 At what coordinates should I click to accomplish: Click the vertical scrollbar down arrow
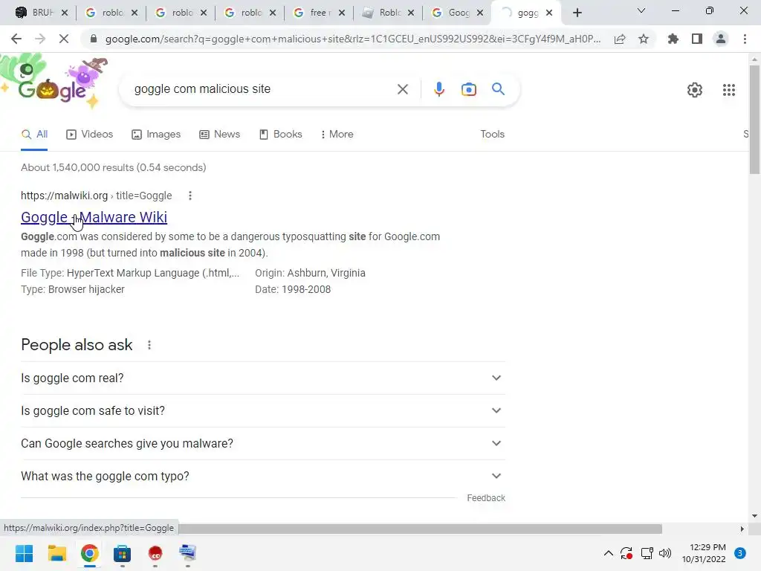point(754,516)
